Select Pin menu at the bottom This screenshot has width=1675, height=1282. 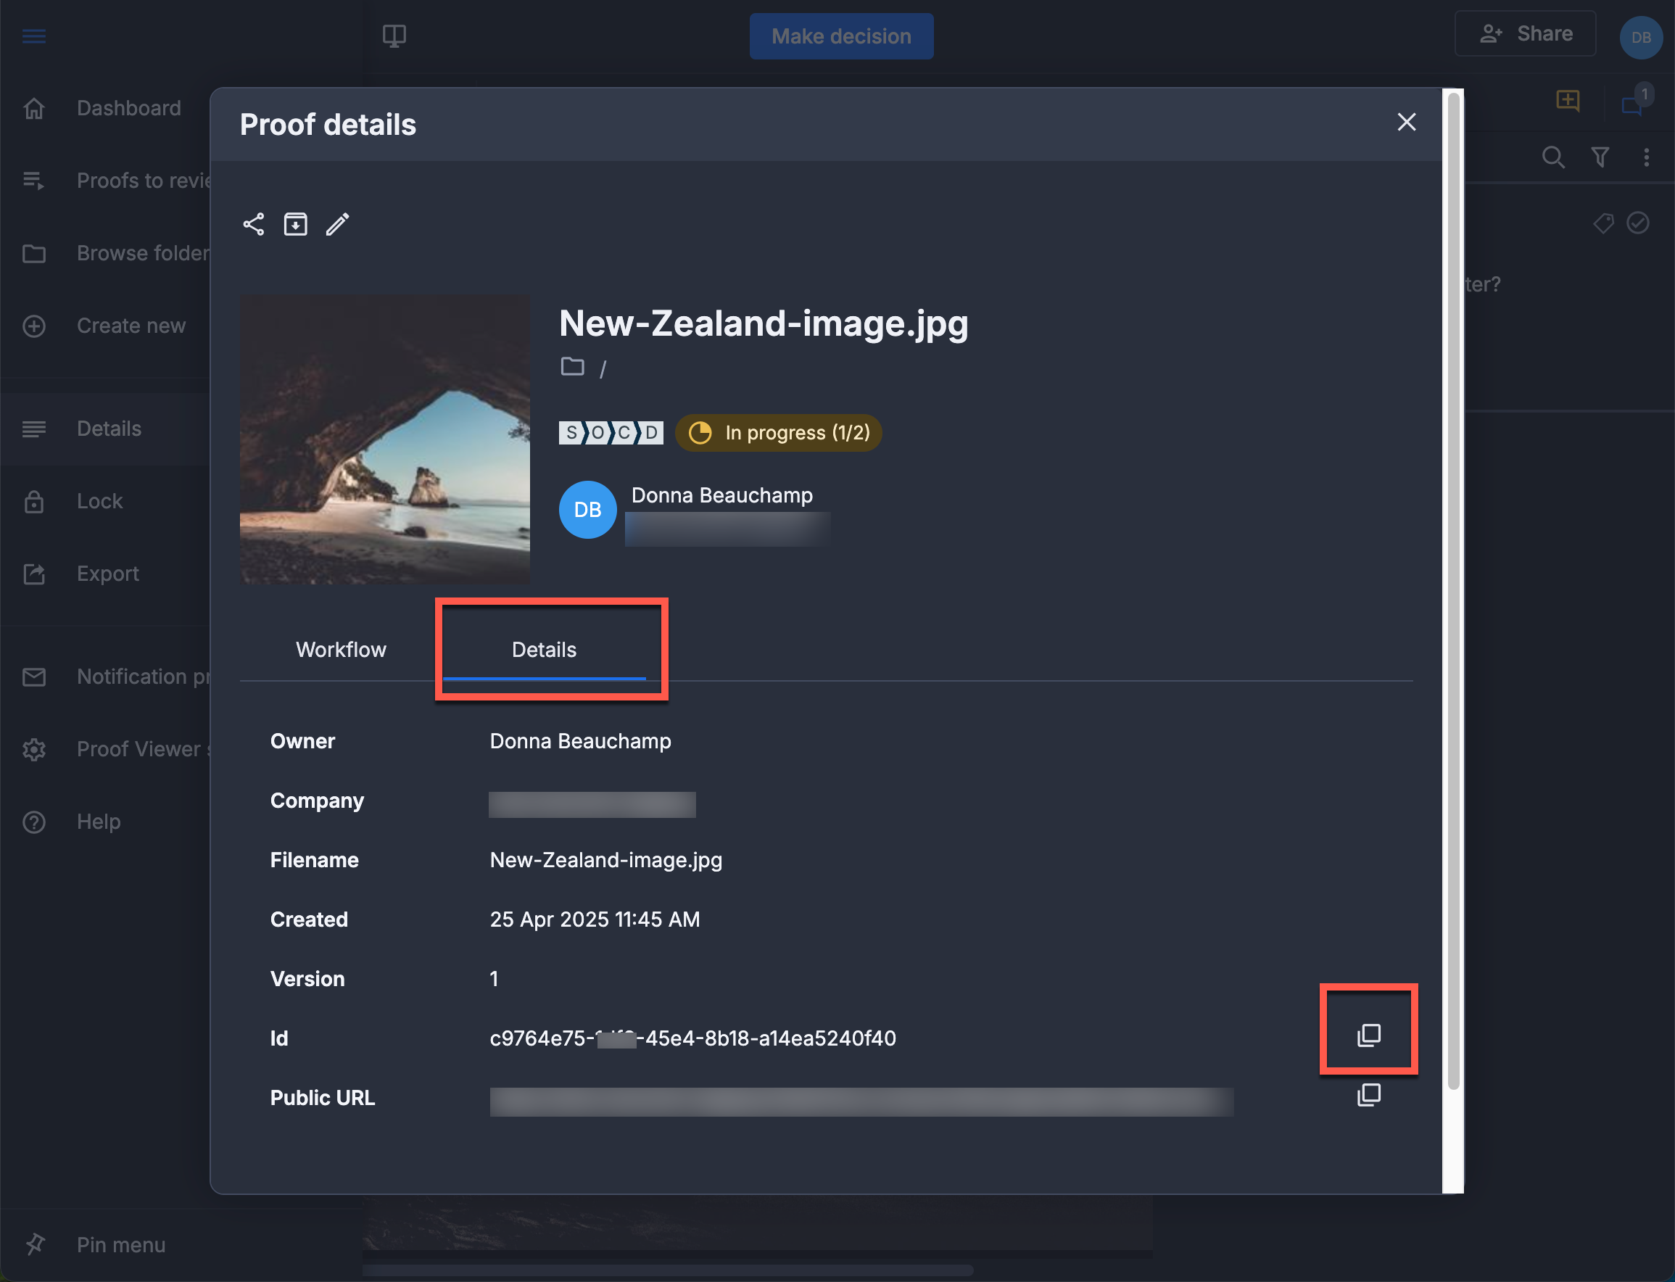pyautogui.click(x=120, y=1244)
